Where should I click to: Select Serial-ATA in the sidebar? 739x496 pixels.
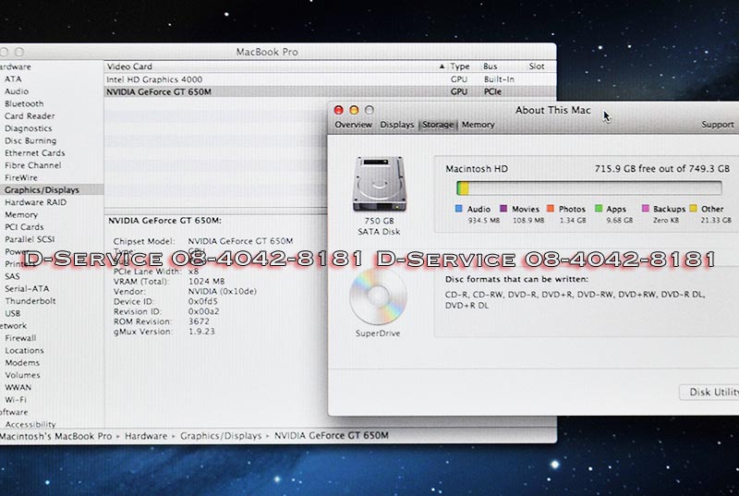click(x=27, y=289)
